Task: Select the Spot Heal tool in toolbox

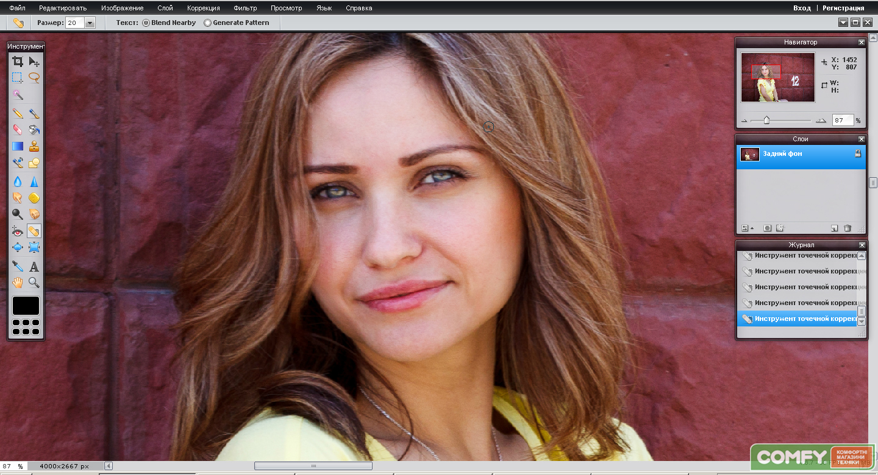Action: click(x=34, y=231)
